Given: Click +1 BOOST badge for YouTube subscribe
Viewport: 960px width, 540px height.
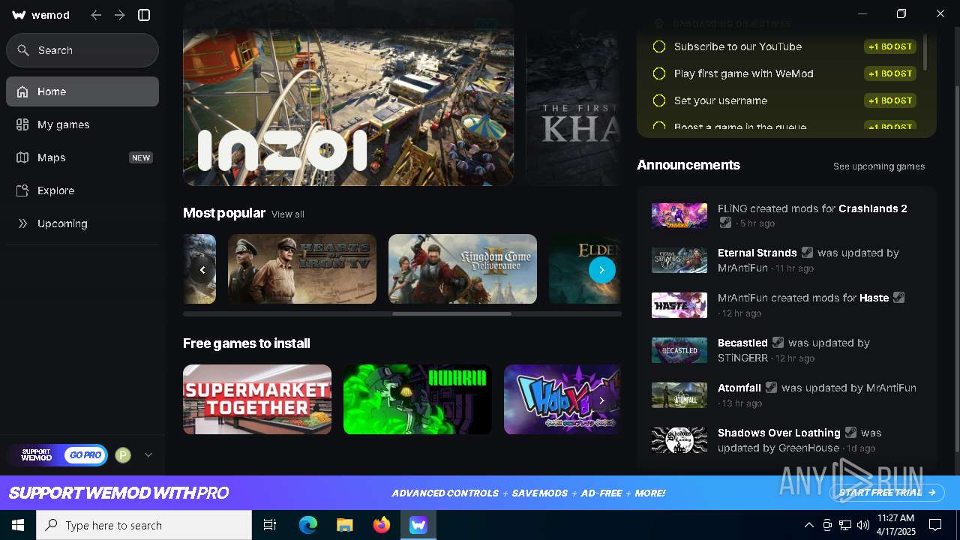Looking at the screenshot, I should point(890,46).
